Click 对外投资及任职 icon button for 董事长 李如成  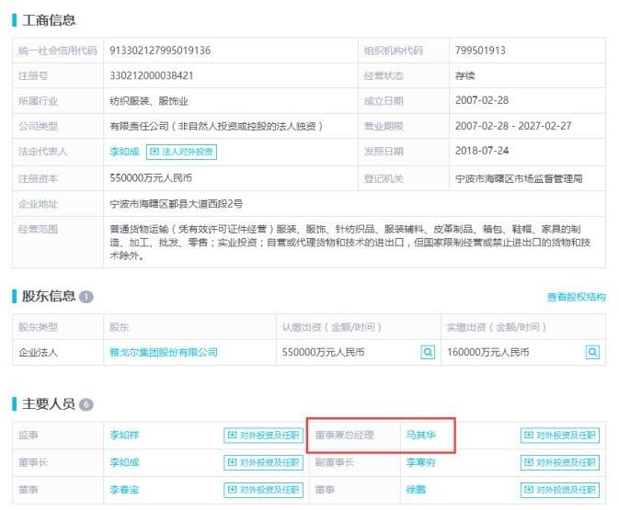[262, 462]
